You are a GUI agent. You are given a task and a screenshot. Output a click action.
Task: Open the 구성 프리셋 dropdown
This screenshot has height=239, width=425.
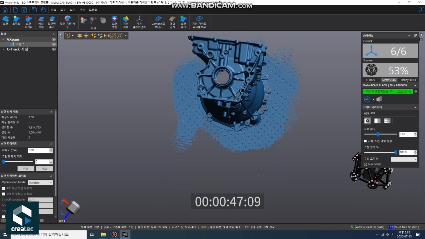tap(404, 159)
